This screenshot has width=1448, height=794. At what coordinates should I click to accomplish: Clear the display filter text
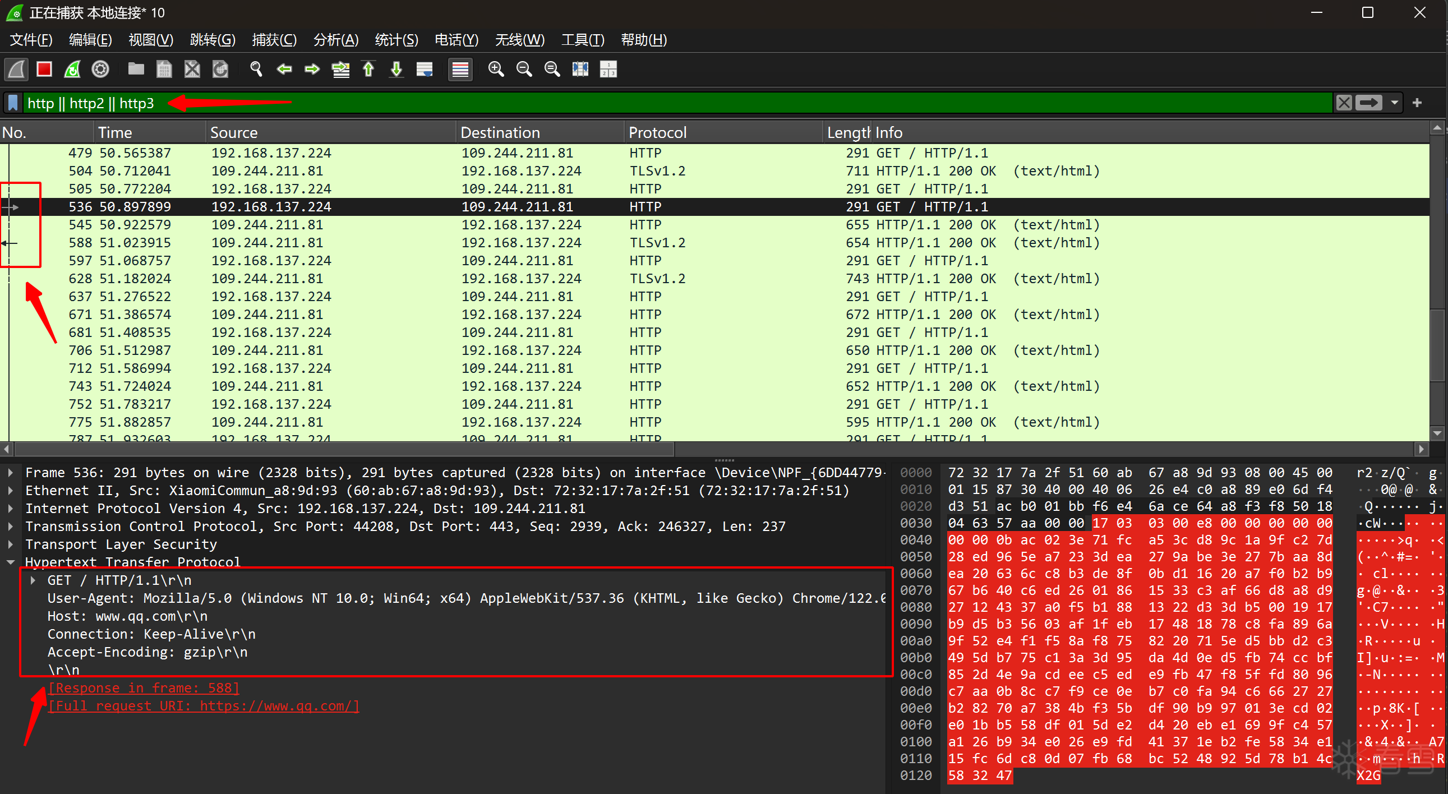1344,103
